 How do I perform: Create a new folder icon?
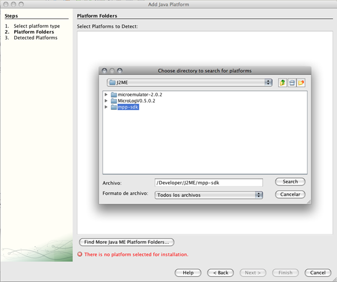click(301, 82)
